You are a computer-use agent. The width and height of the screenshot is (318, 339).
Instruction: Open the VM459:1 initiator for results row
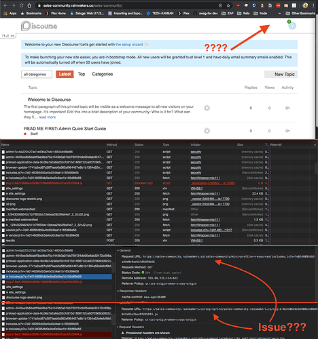pyautogui.click(x=196, y=241)
